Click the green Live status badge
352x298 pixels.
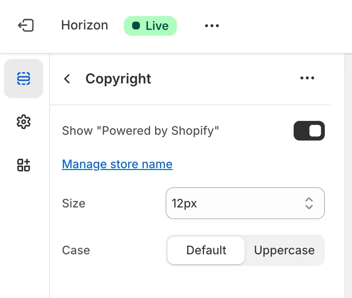point(150,25)
